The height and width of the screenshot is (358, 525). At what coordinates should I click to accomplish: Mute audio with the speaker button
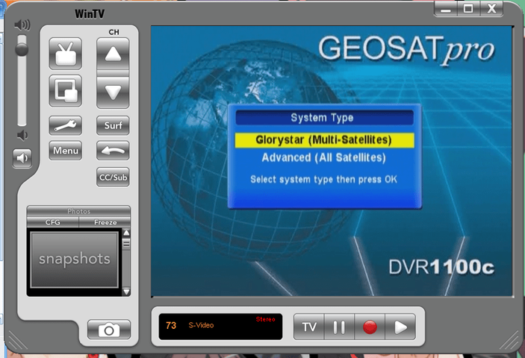pyautogui.click(x=22, y=158)
